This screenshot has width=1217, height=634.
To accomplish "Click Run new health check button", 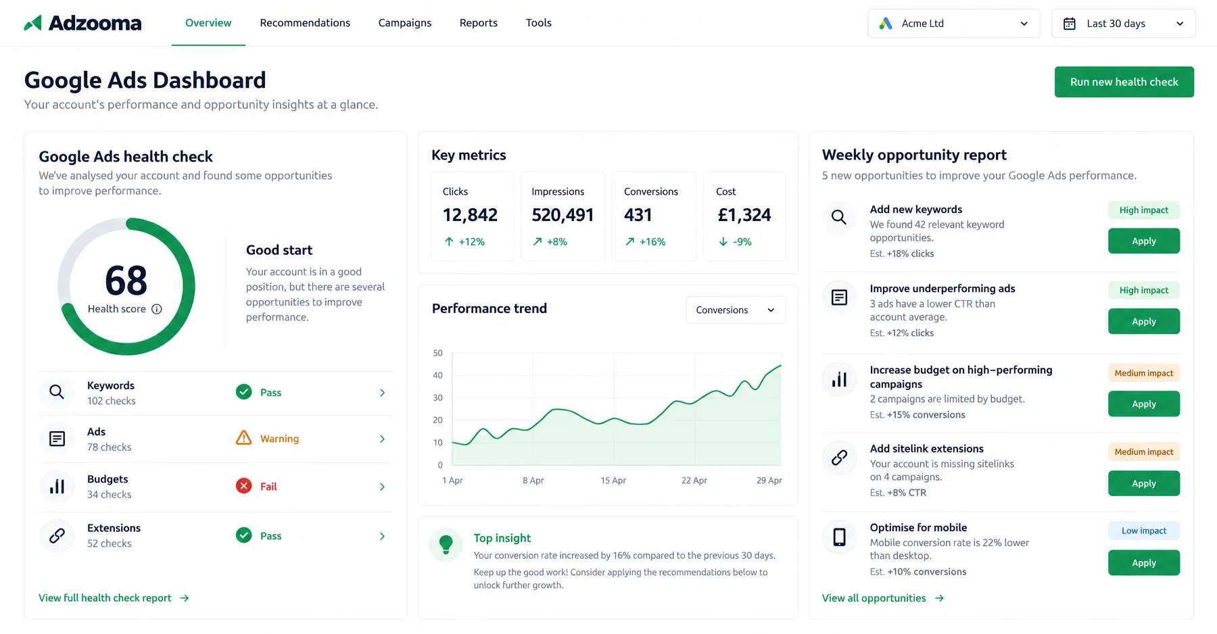I will 1124,82.
